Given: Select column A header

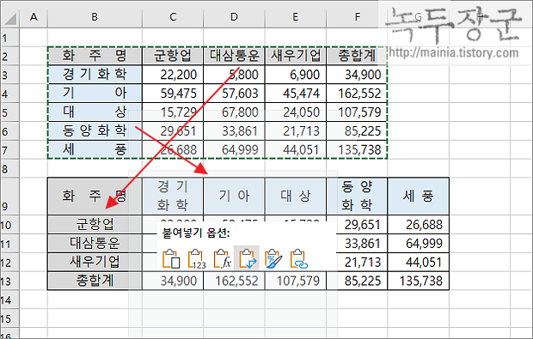Looking at the screenshot, I should (34, 17).
